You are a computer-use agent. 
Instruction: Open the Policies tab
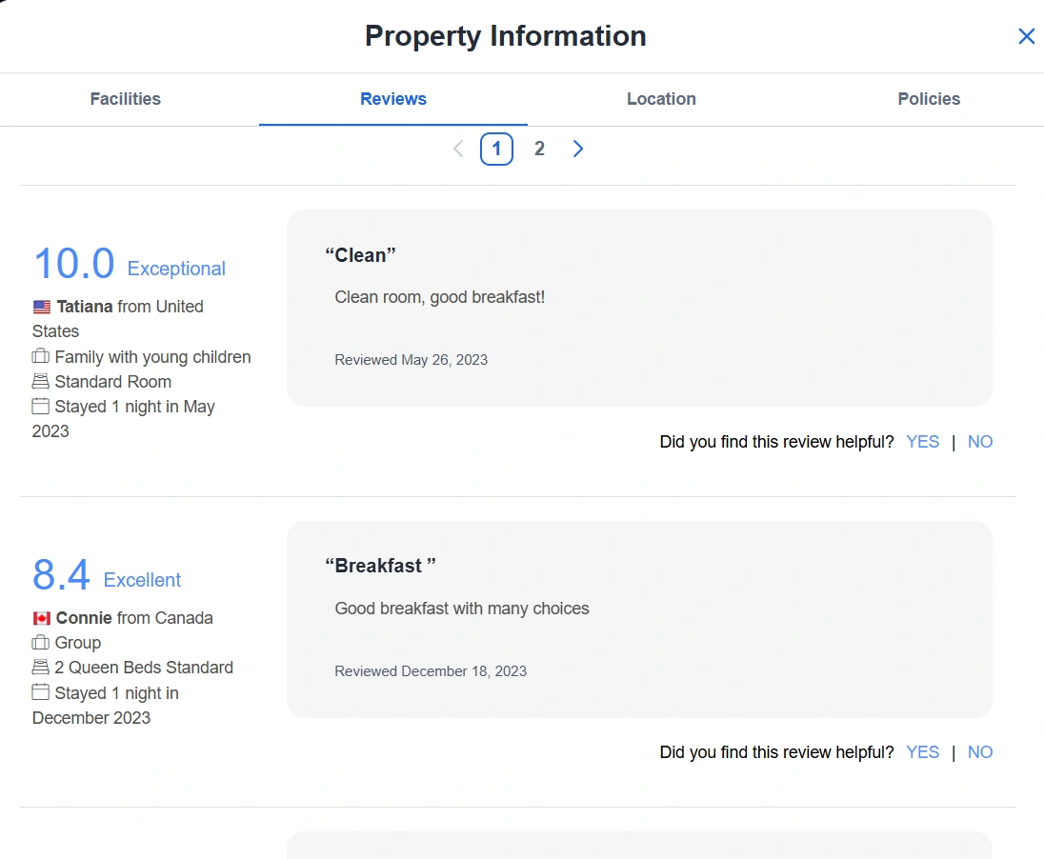click(x=929, y=98)
